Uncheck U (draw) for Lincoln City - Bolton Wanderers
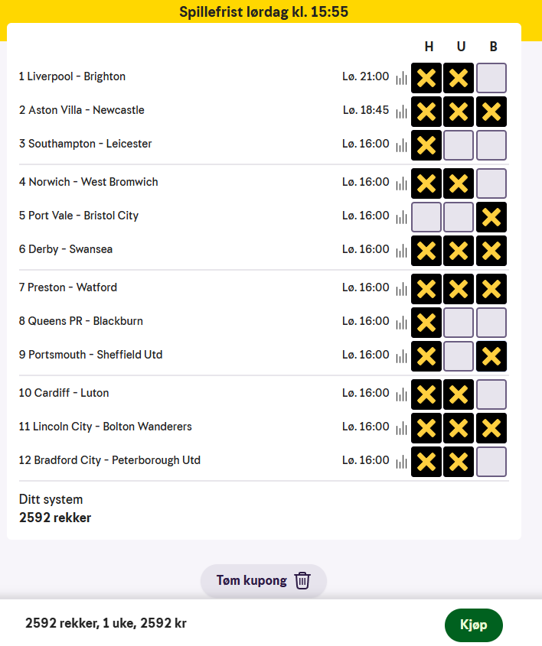 coord(459,427)
